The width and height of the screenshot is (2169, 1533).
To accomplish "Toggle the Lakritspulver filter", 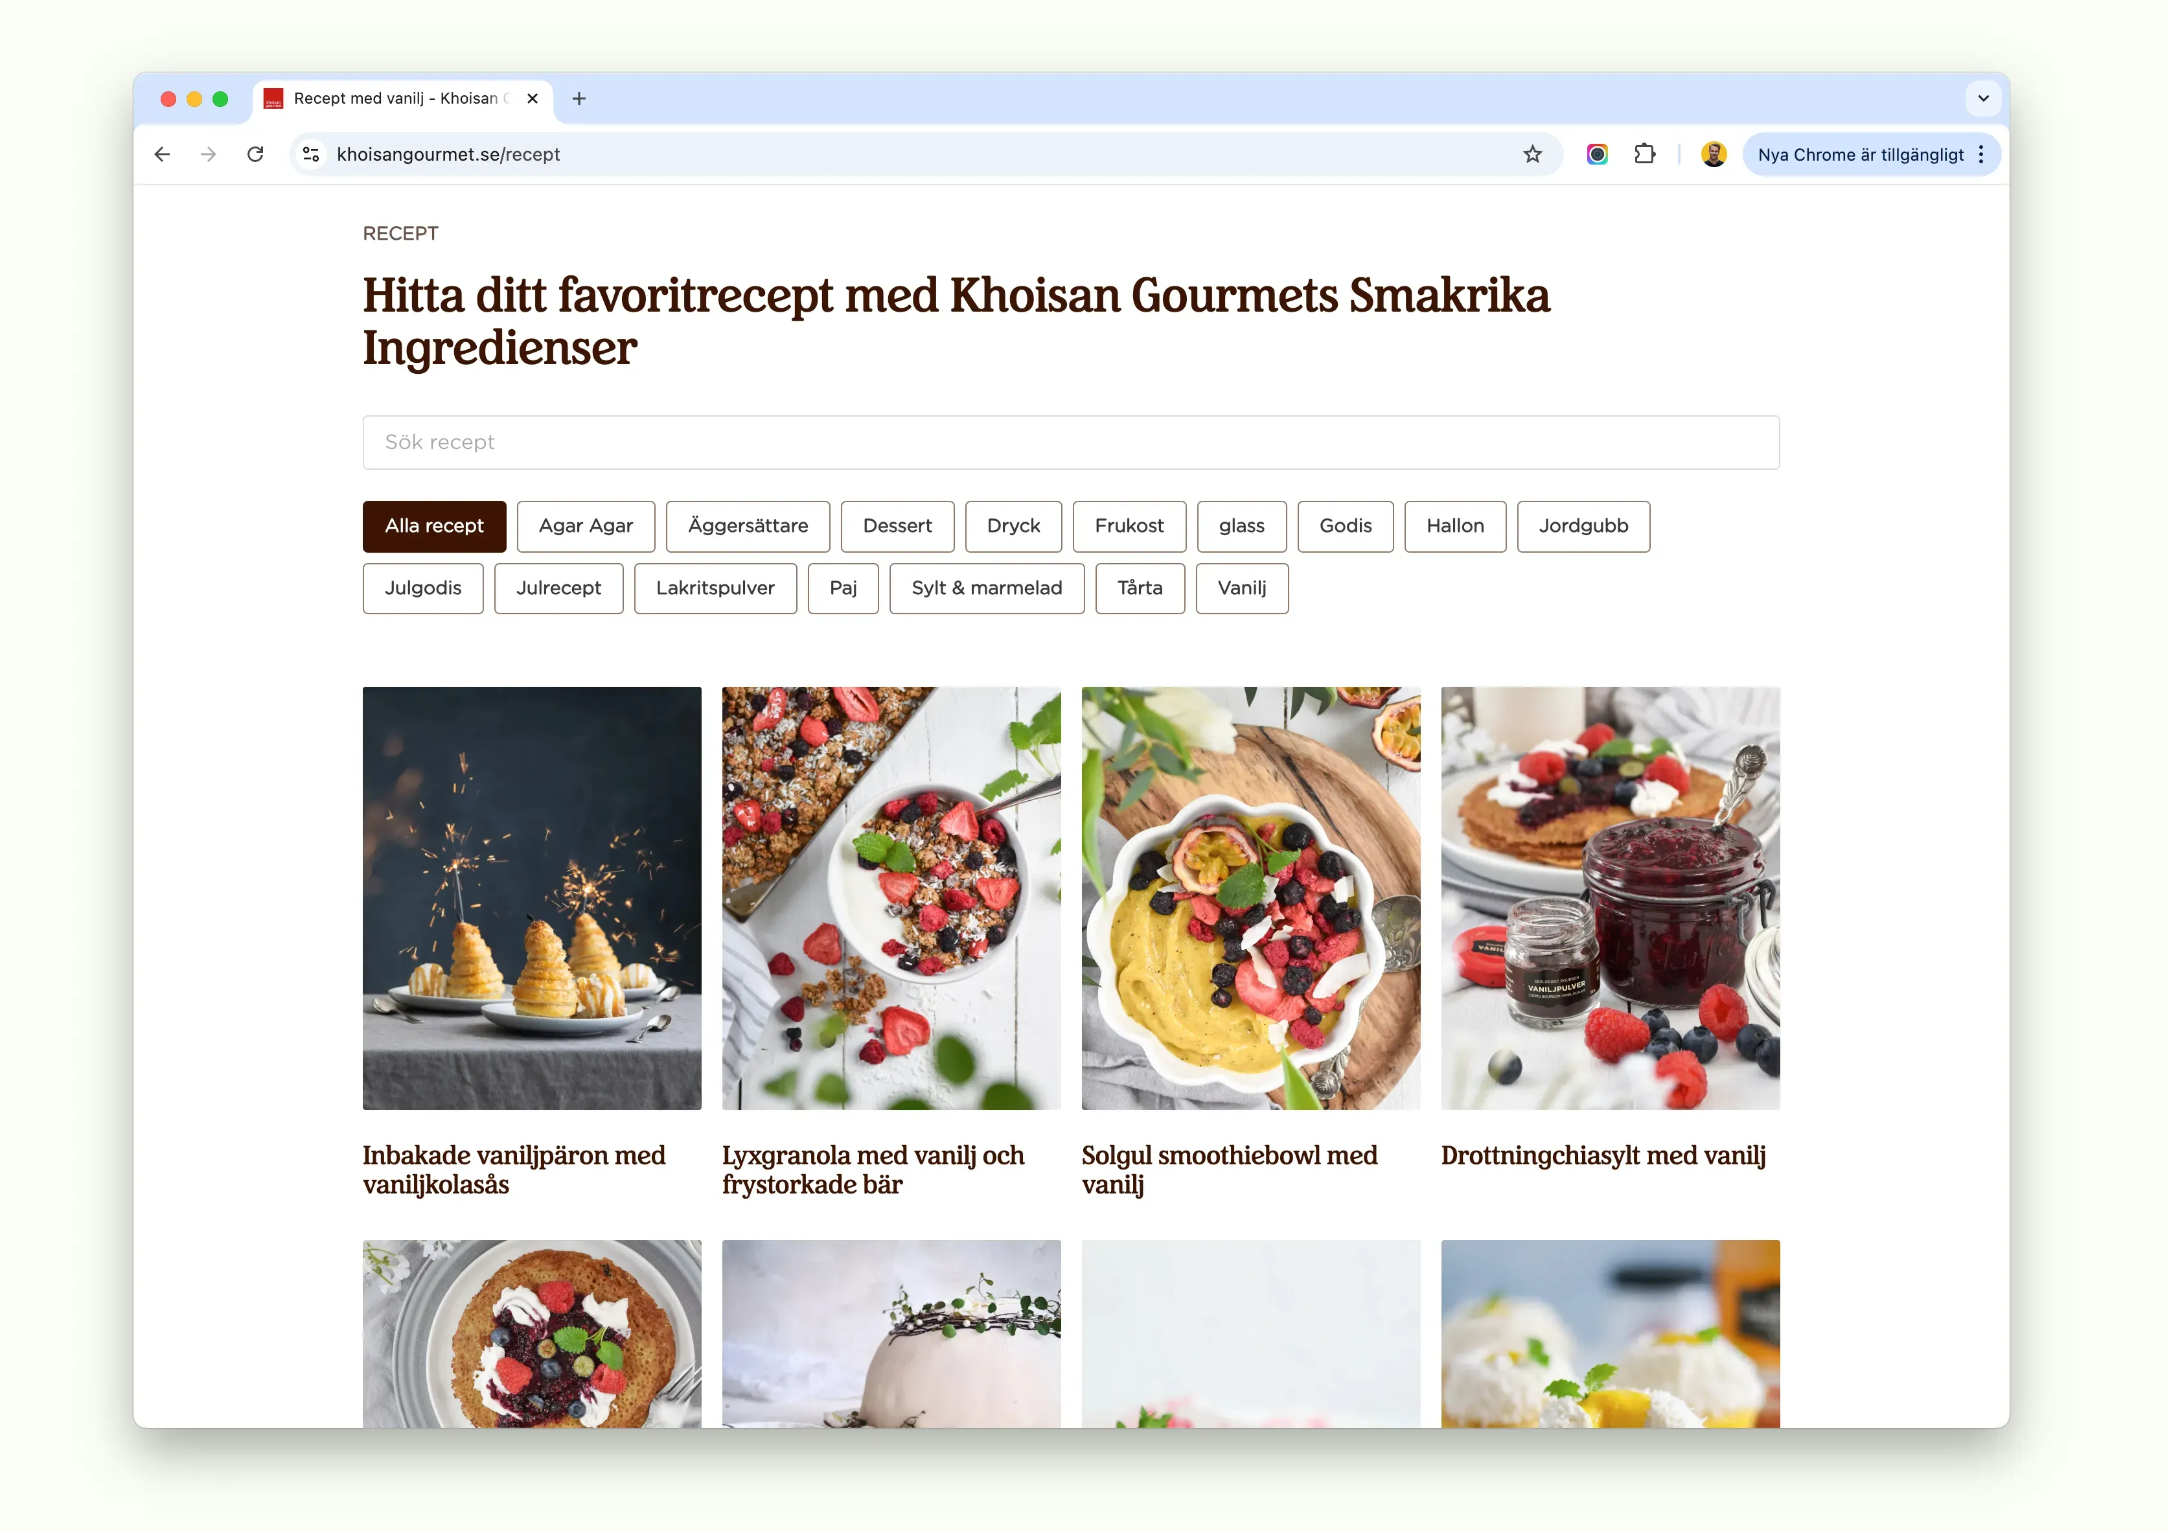I will [714, 588].
